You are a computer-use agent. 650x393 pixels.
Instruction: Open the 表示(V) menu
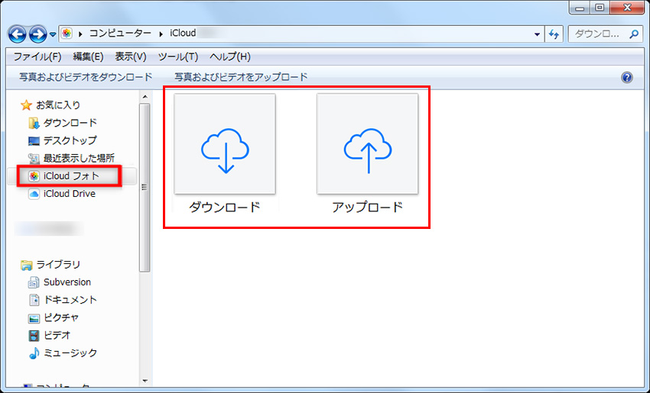131,56
